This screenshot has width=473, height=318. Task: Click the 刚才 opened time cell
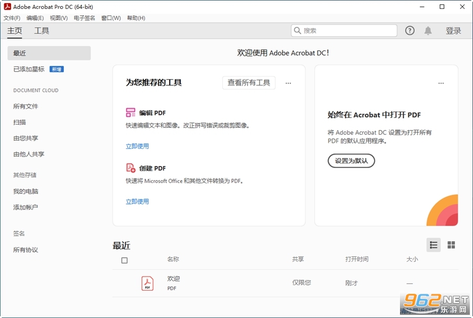tap(352, 283)
